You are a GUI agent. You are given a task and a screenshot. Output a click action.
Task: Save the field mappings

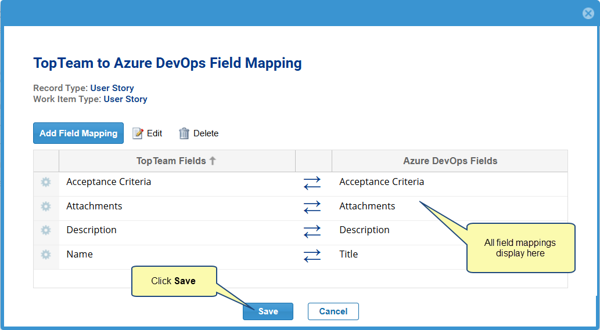(268, 311)
